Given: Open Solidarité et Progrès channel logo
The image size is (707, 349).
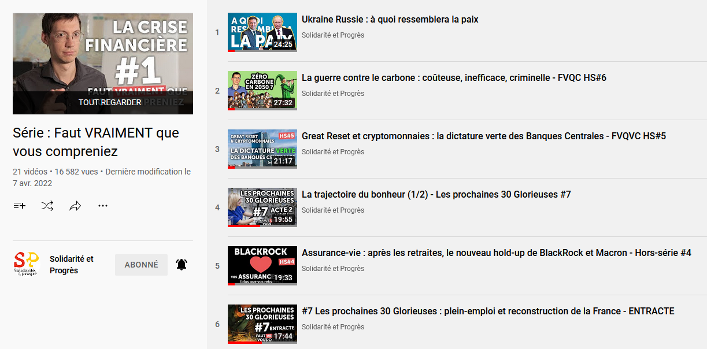Looking at the screenshot, I should [x=26, y=265].
